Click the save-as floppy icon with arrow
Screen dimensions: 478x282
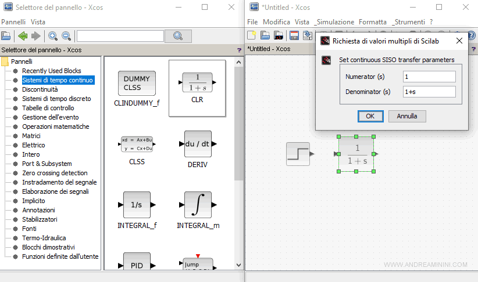point(307,35)
